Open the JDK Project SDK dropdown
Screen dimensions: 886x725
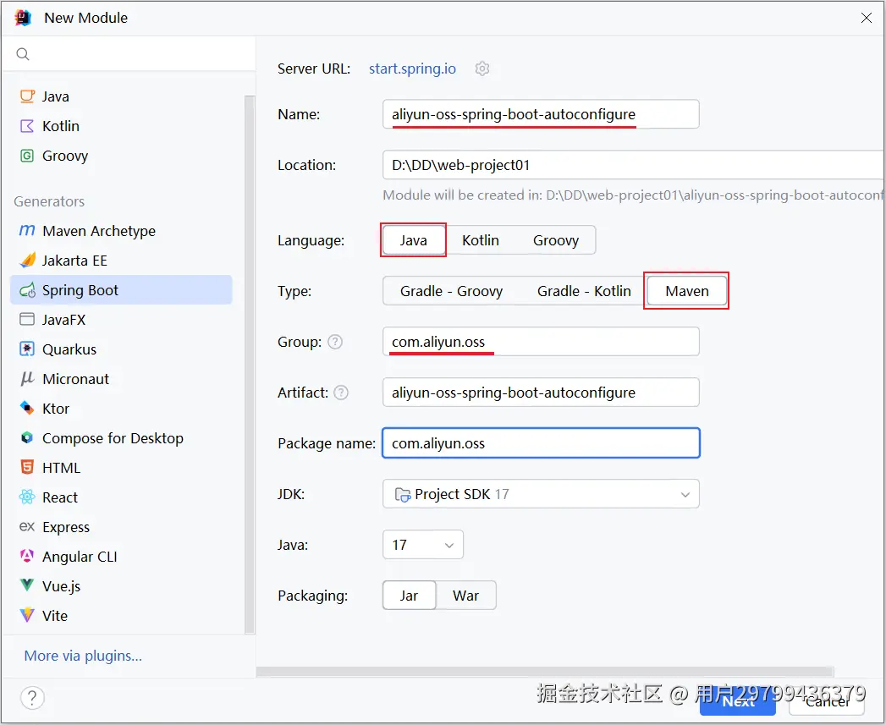[x=541, y=494]
